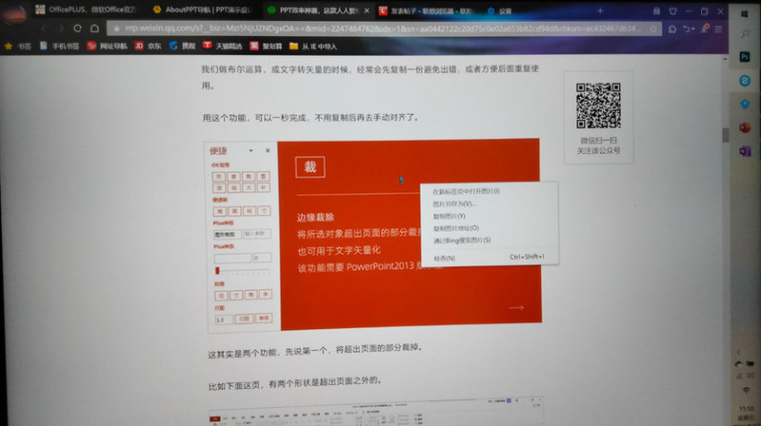Open the 天猫精选 bookmark
The height and width of the screenshot is (426, 761).
pos(224,45)
